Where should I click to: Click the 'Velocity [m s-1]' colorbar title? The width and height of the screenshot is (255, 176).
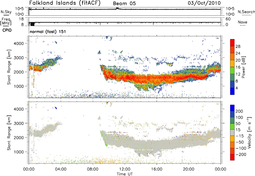point(249,132)
